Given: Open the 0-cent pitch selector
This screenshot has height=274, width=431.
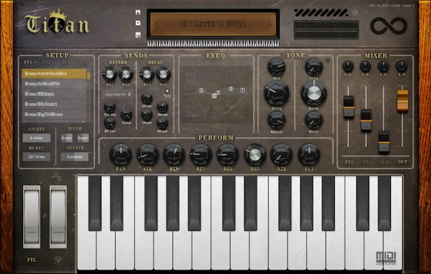Looking at the screenshot, I should pos(67,138).
